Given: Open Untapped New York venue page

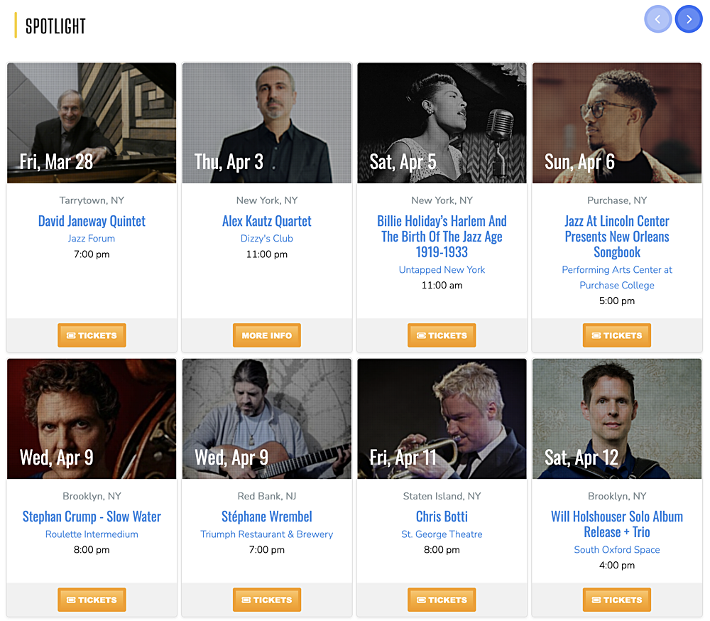Looking at the screenshot, I should (x=442, y=270).
